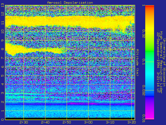Click 'High Spectral Resolution Lidar' caption text

161,63
